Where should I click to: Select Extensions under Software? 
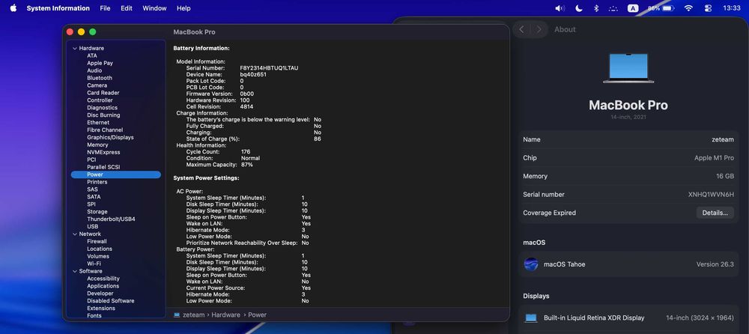(x=101, y=309)
